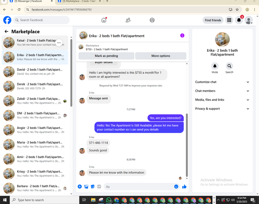
Task: Open the Menu grid icon
Action: click(x=229, y=20)
